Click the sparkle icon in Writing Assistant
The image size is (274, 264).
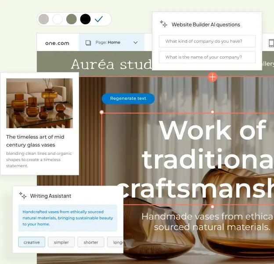pos(23,196)
